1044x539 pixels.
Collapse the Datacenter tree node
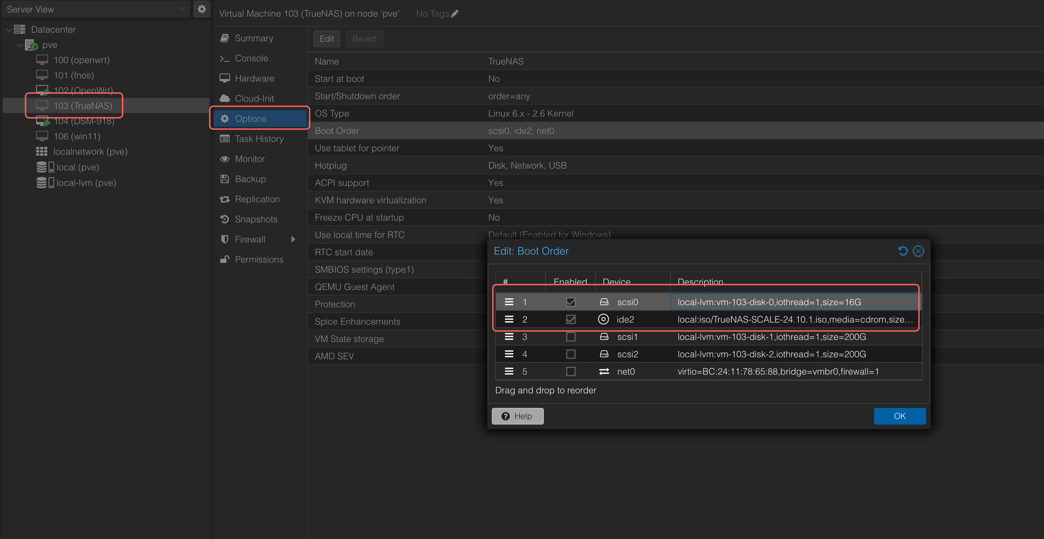tap(9, 29)
